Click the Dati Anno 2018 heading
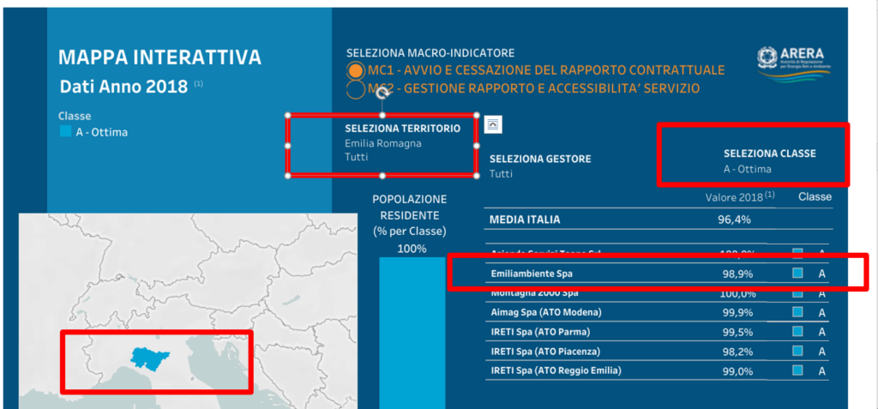878x409 pixels. point(123,87)
